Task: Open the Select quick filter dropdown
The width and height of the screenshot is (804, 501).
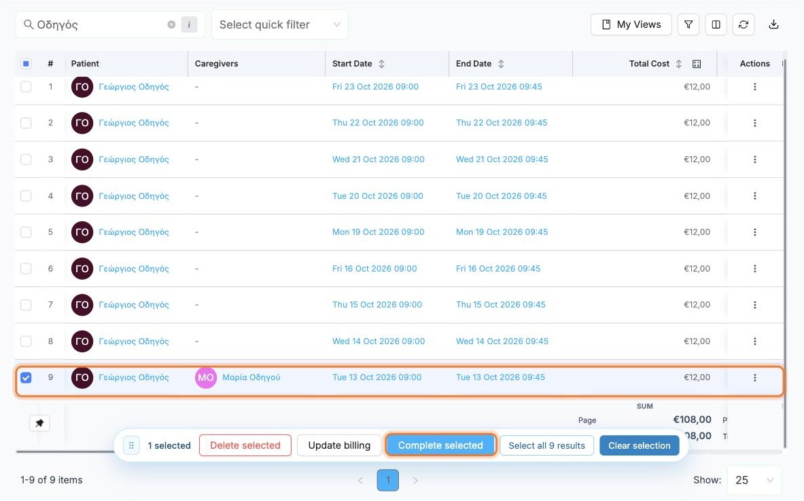Action: click(x=280, y=24)
